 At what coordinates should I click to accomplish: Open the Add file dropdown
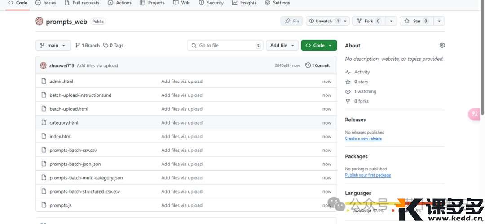[x=282, y=45]
